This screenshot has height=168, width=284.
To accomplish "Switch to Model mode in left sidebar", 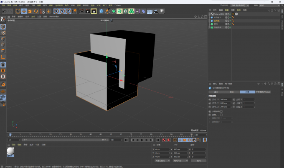I will (x=3, y=27).
